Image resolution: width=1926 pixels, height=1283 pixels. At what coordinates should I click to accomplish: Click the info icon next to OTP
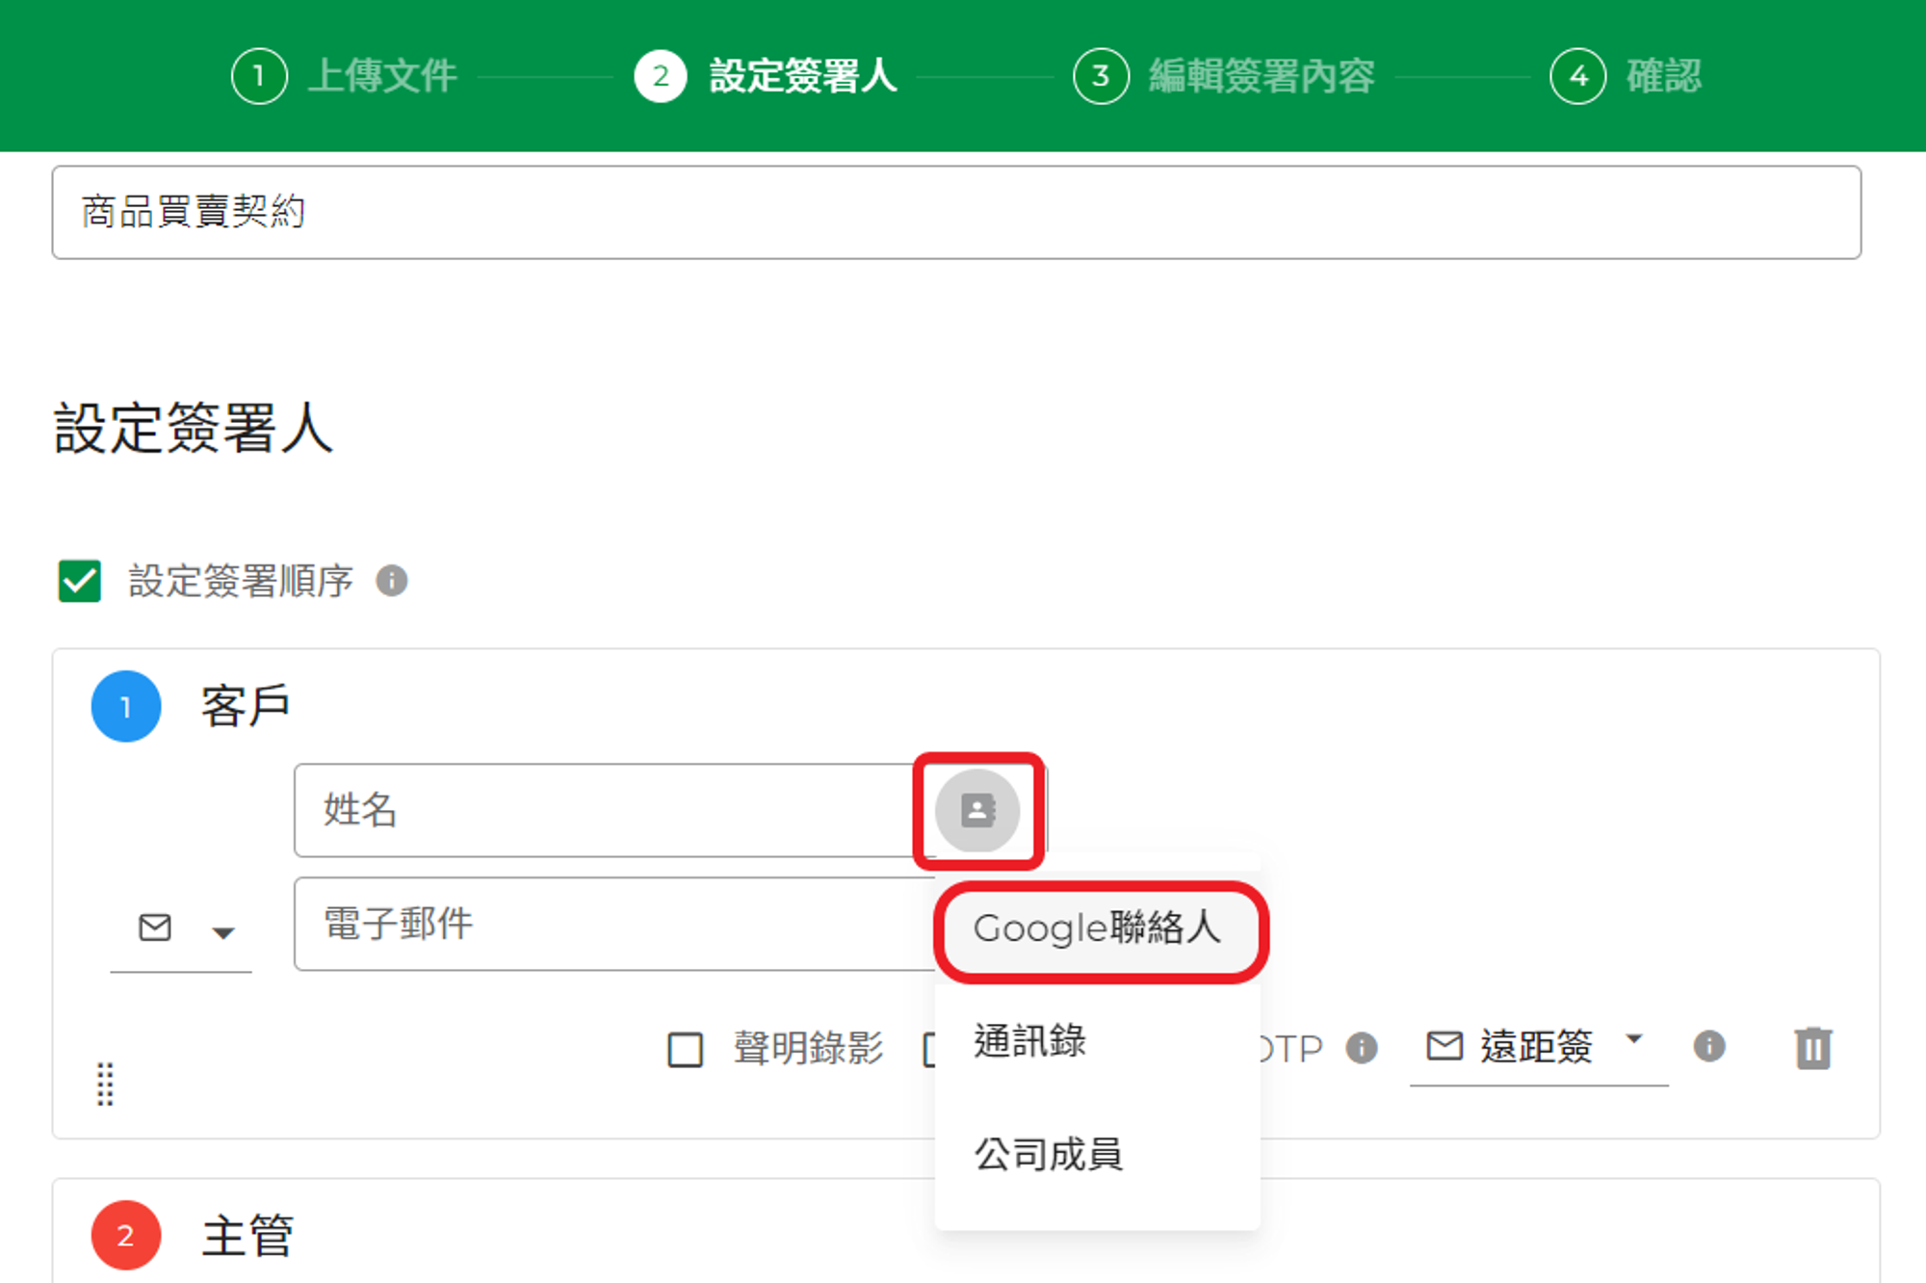click(x=1362, y=1047)
